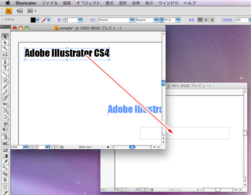The height and width of the screenshot is (195, 251).
Task: Align paragraph text left
Action: (x=200, y=20)
